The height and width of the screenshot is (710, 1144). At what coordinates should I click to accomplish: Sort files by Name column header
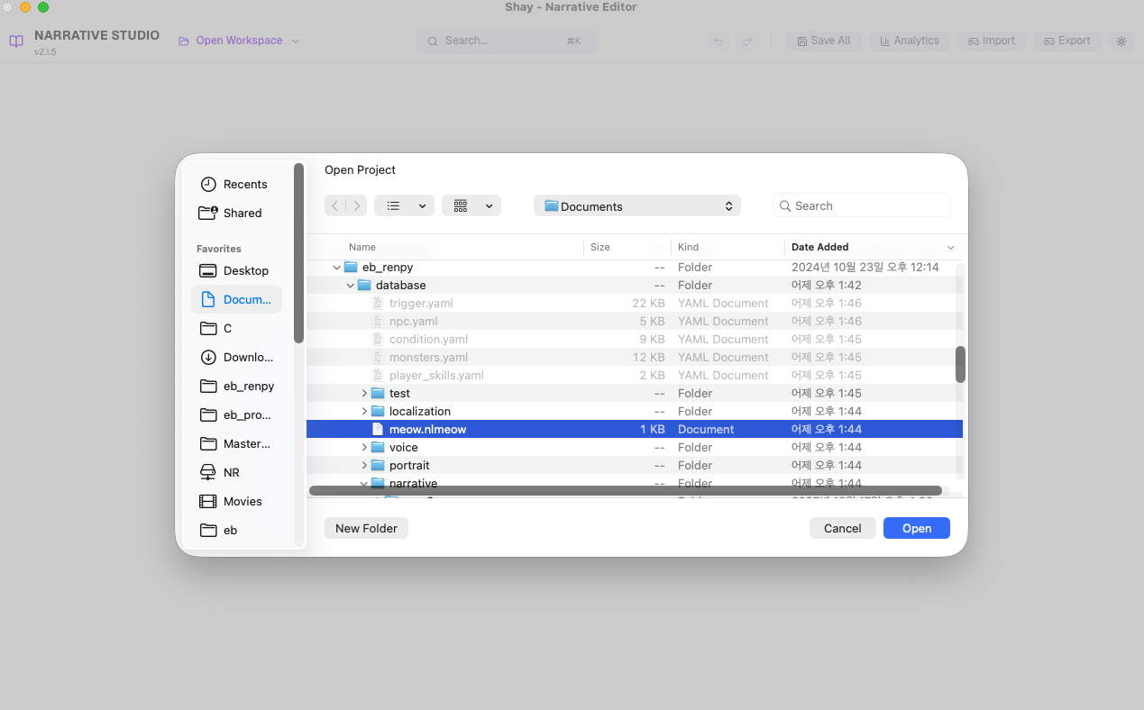(362, 247)
